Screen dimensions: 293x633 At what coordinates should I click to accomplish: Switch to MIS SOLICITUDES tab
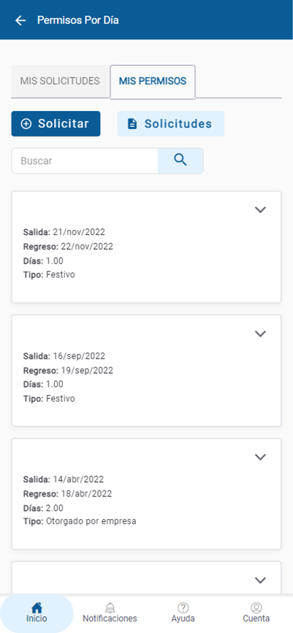click(60, 81)
